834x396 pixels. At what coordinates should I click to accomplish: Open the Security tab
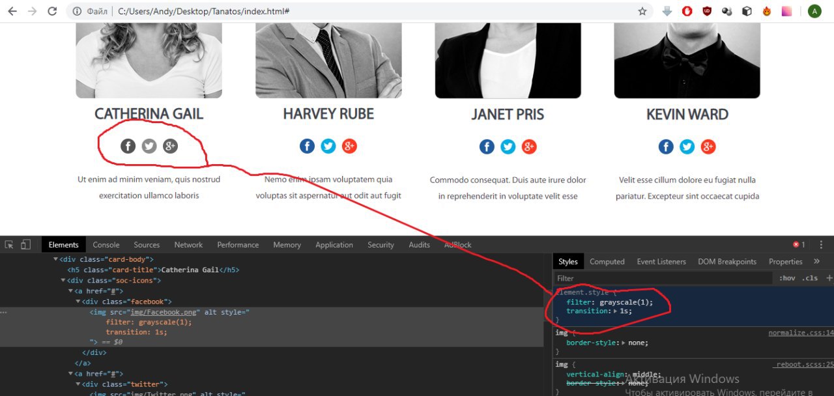[x=381, y=245]
